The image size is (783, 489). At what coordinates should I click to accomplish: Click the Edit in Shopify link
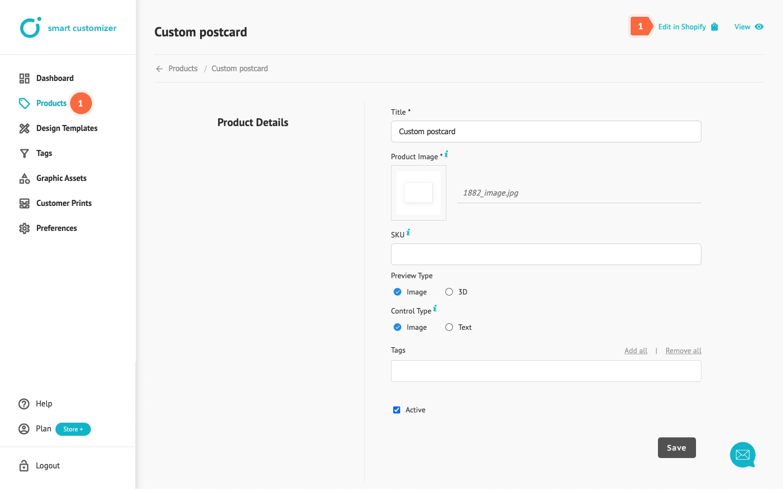tap(682, 27)
